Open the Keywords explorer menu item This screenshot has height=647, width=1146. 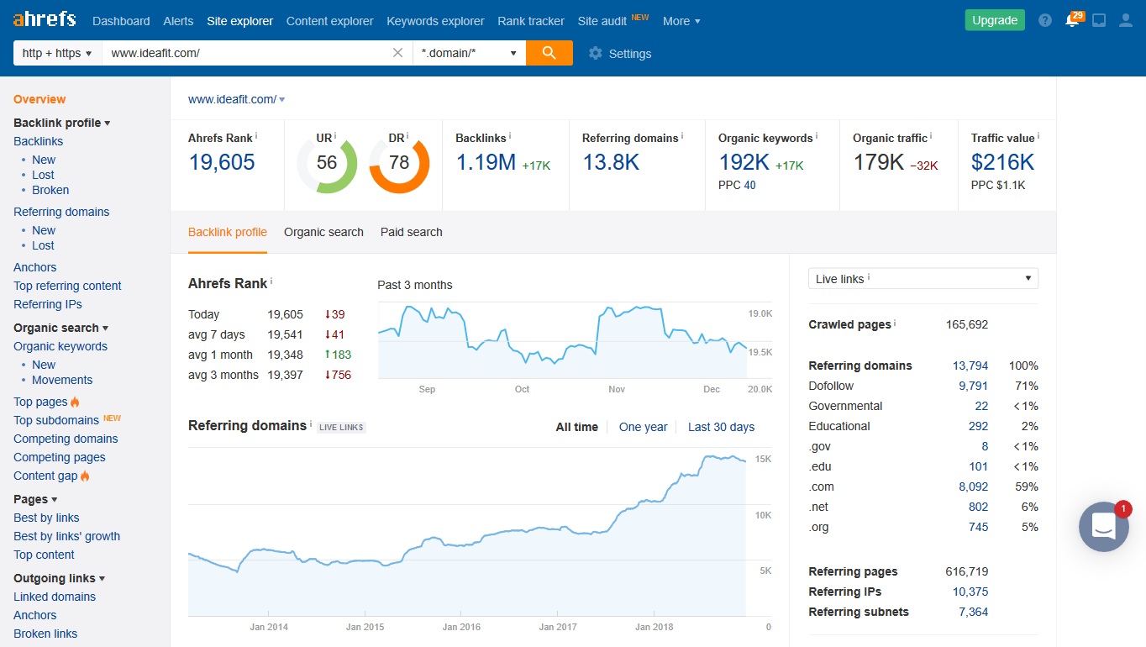click(435, 20)
